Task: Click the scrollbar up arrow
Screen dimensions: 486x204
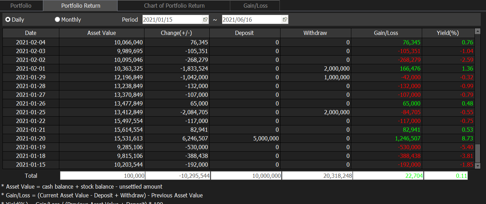Action: click(478, 32)
